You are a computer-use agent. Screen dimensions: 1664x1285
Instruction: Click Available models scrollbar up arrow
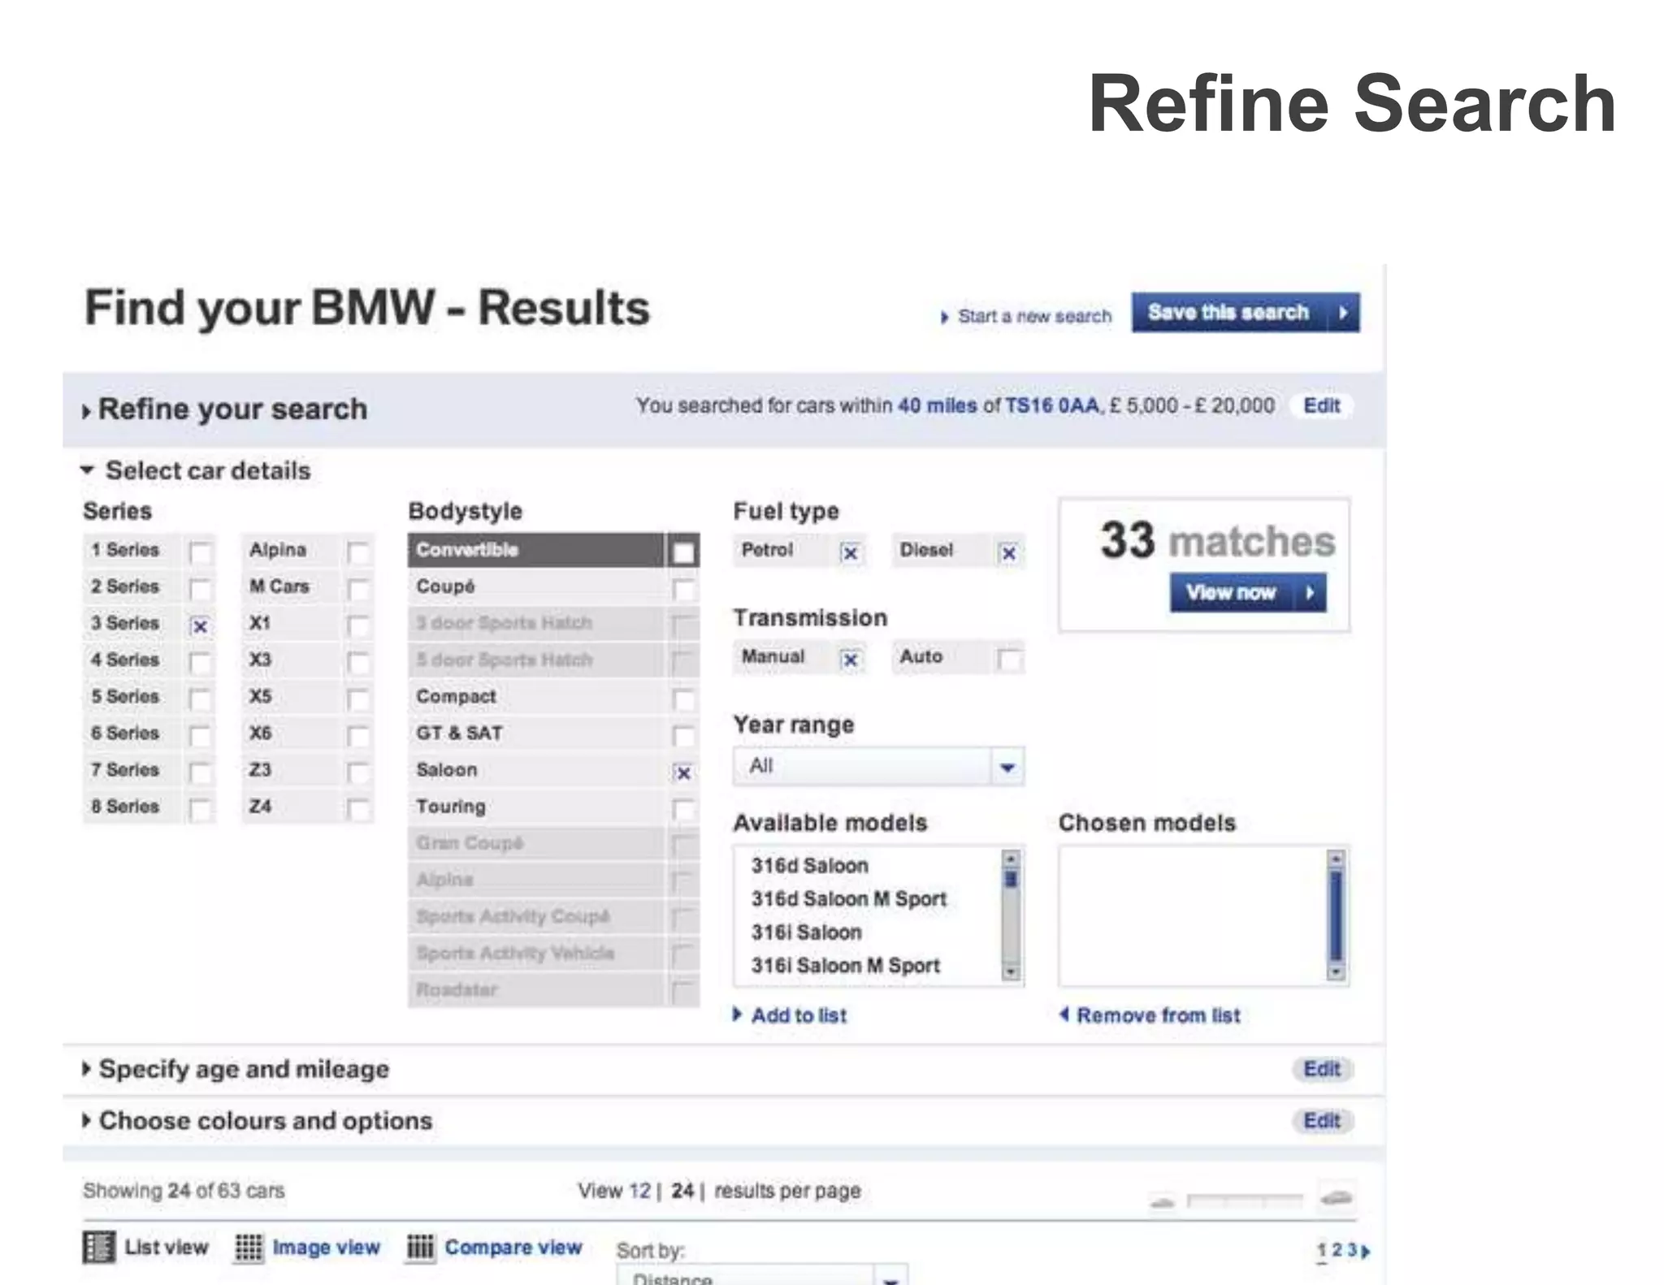[1011, 859]
